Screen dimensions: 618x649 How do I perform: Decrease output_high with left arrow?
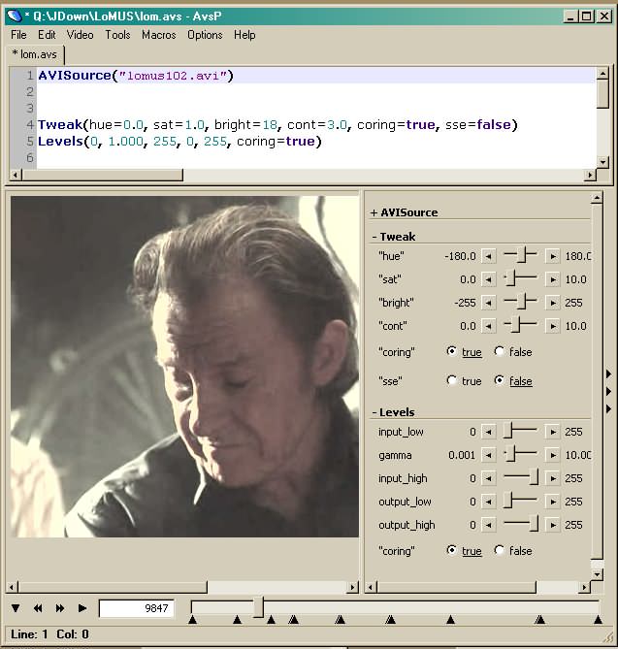488,525
